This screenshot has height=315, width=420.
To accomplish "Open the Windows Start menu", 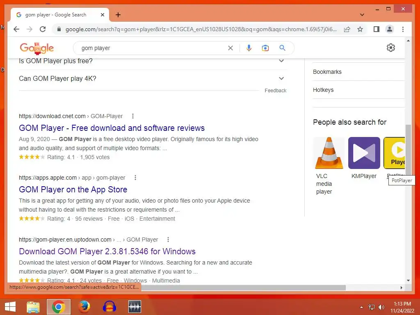I will (x=10, y=307).
